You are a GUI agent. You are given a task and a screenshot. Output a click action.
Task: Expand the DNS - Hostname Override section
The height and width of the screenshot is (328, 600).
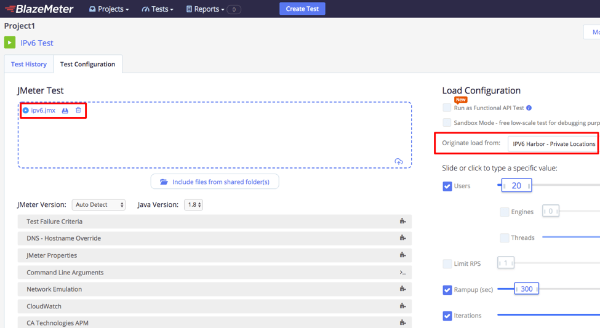point(215,238)
